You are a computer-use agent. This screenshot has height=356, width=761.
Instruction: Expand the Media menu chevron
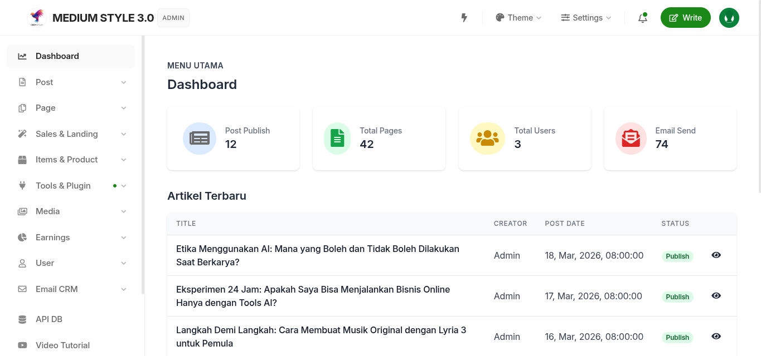coord(124,211)
